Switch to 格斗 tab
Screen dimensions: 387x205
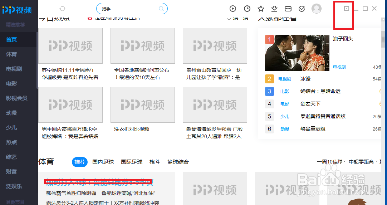pyautogui.click(x=155, y=162)
